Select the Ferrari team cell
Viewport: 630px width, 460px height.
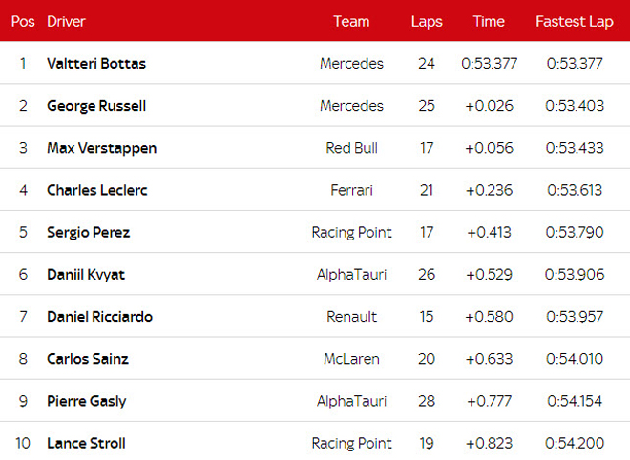tap(351, 190)
